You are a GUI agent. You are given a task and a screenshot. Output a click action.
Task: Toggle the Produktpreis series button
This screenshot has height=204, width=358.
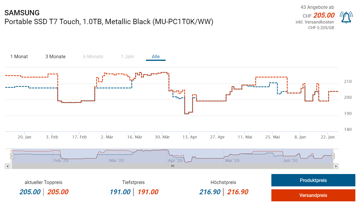[313, 180]
